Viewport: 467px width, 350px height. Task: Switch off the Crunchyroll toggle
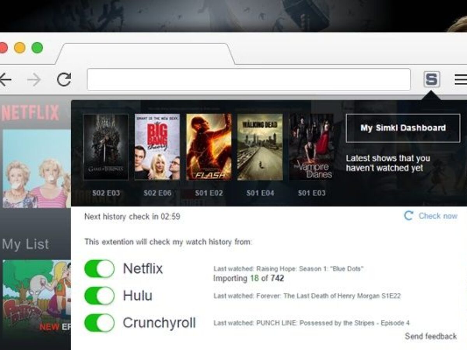[99, 323]
